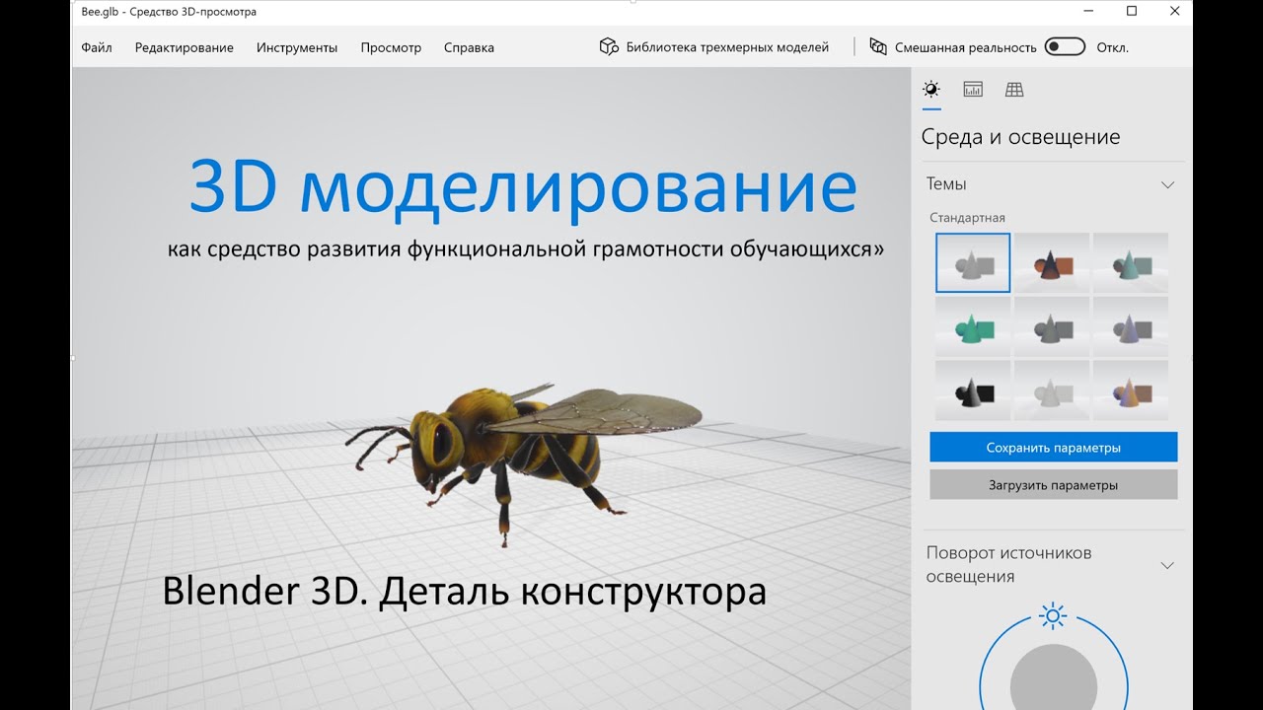1263x710 pixels.
Task: Click the Загрузить параметры button
Action: coord(1054,484)
